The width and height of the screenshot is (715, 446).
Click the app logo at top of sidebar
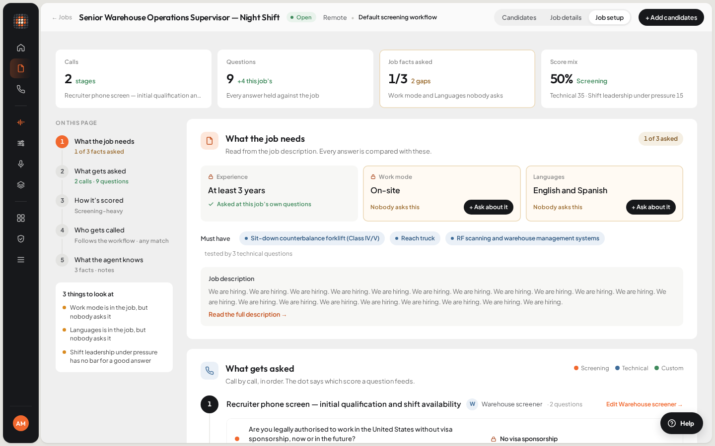tap(21, 21)
